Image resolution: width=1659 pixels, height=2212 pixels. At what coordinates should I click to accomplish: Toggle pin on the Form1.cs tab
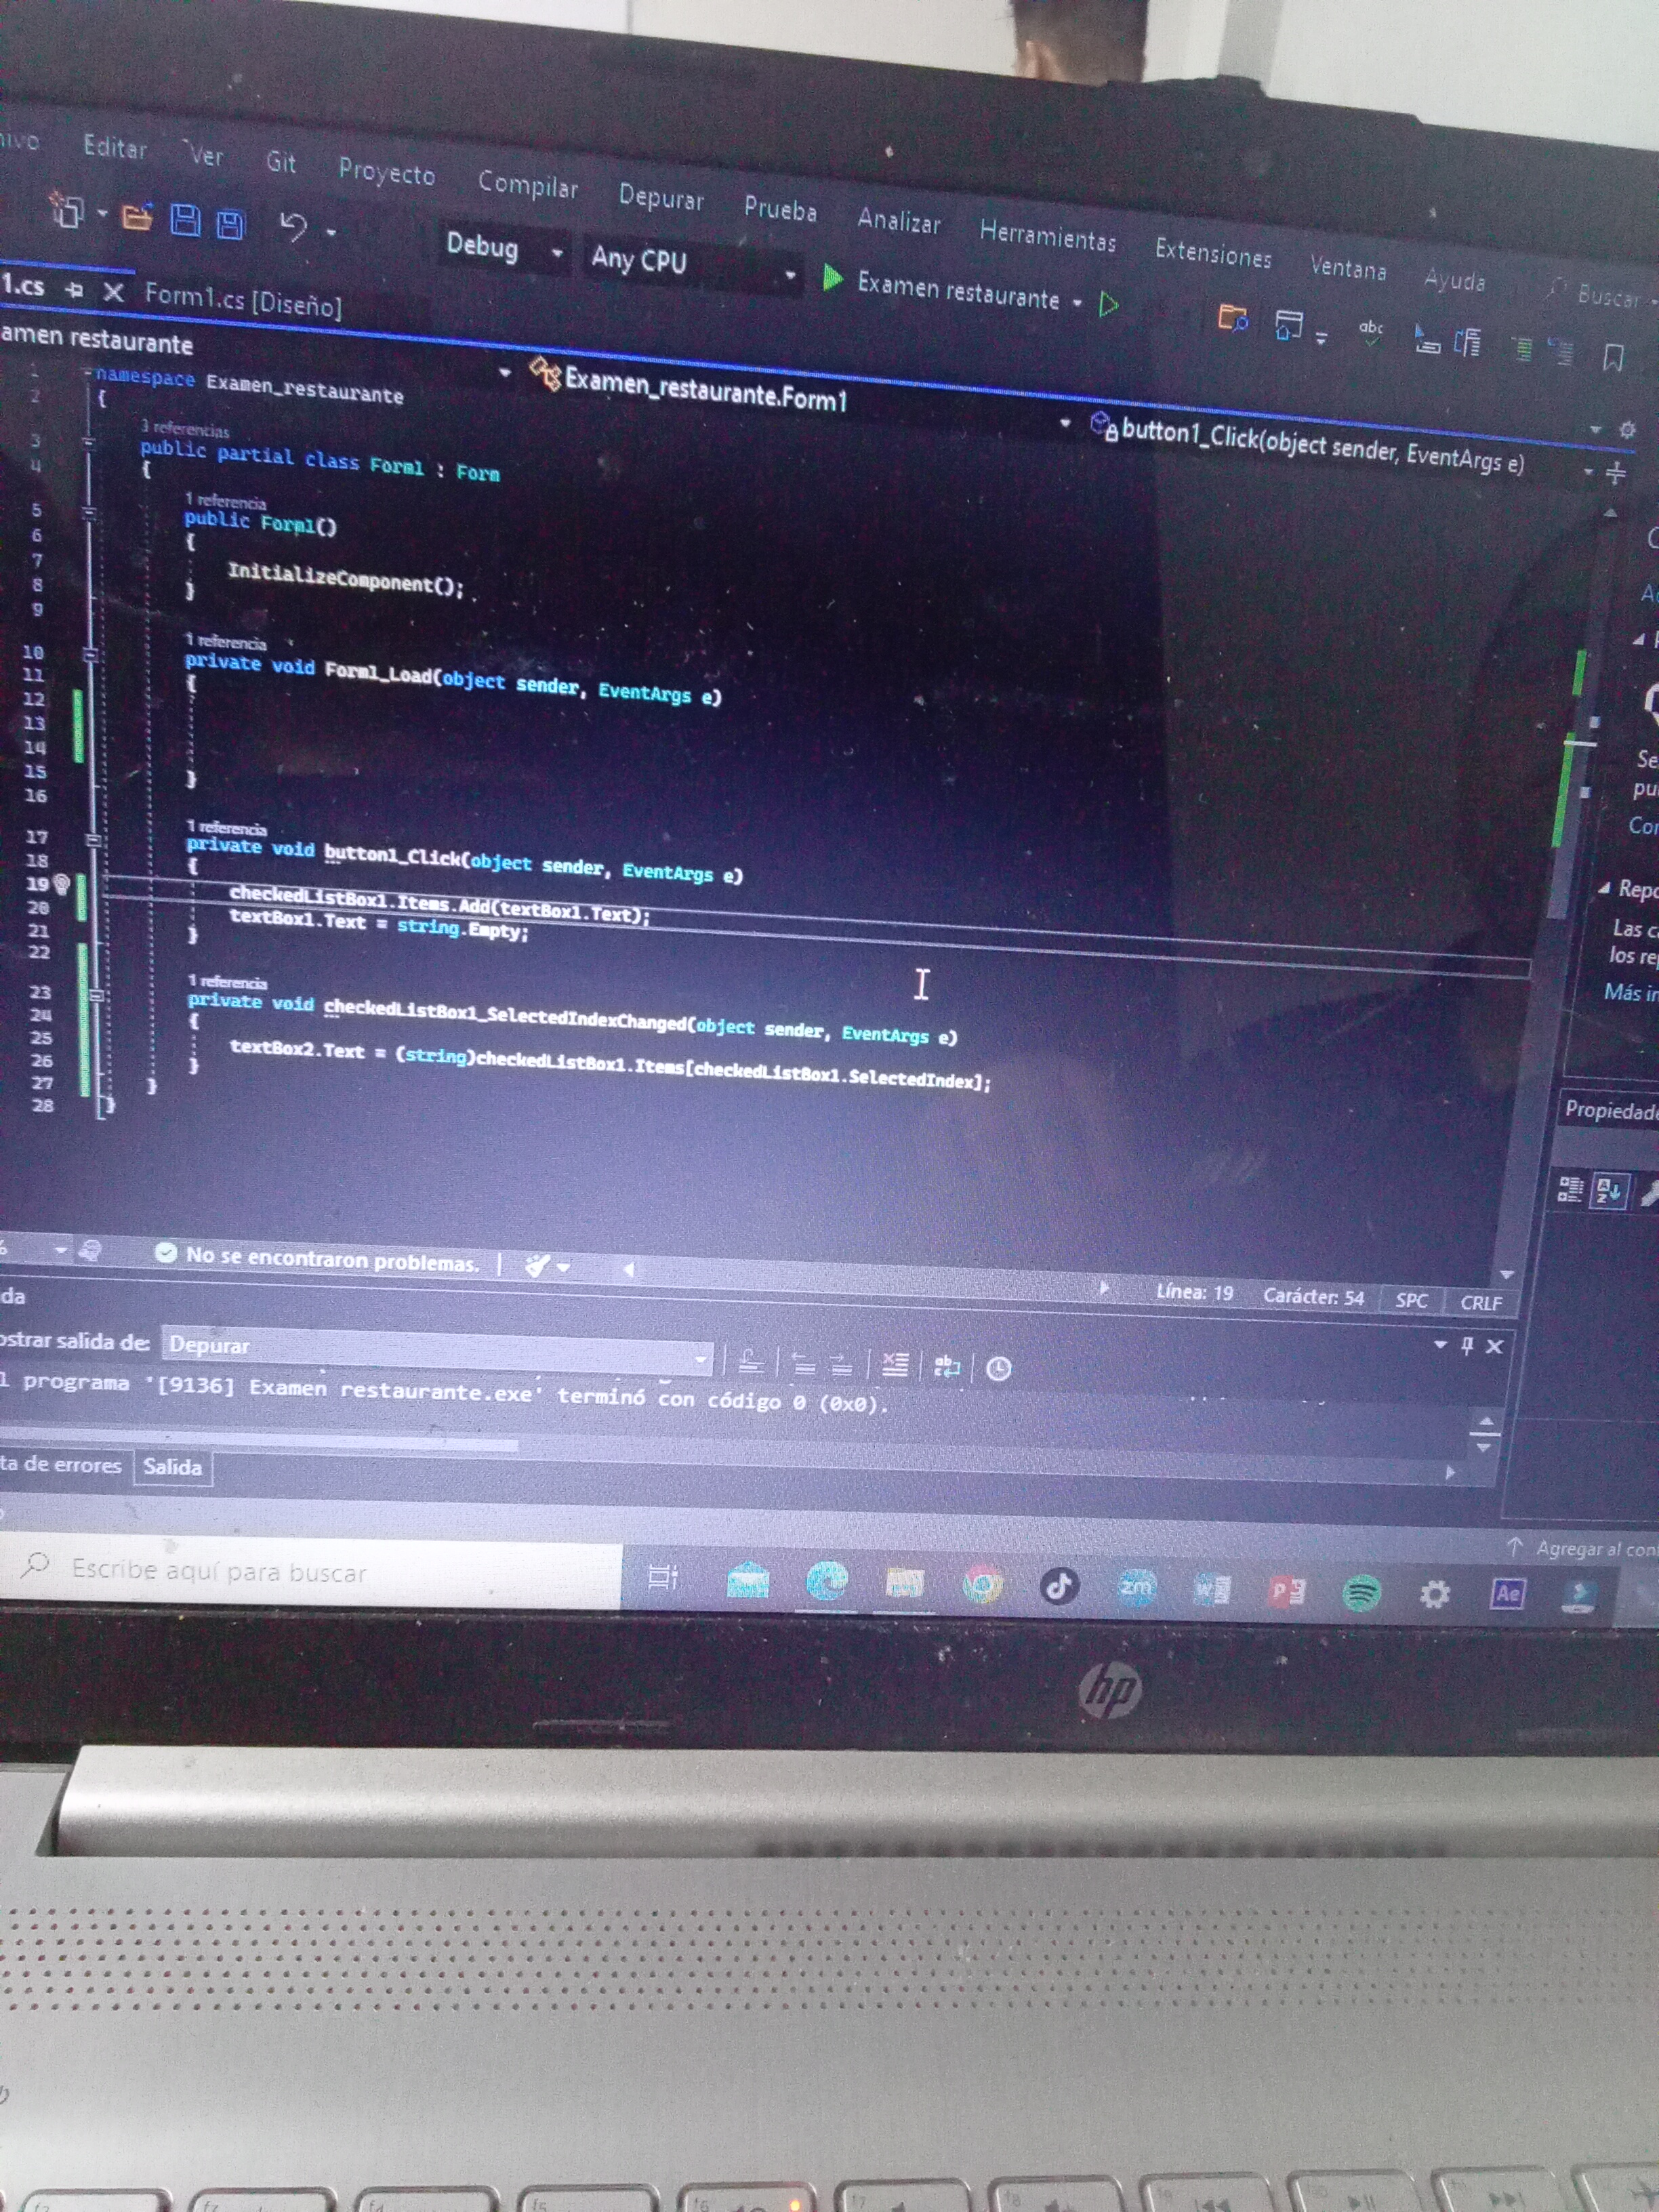(x=74, y=290)
